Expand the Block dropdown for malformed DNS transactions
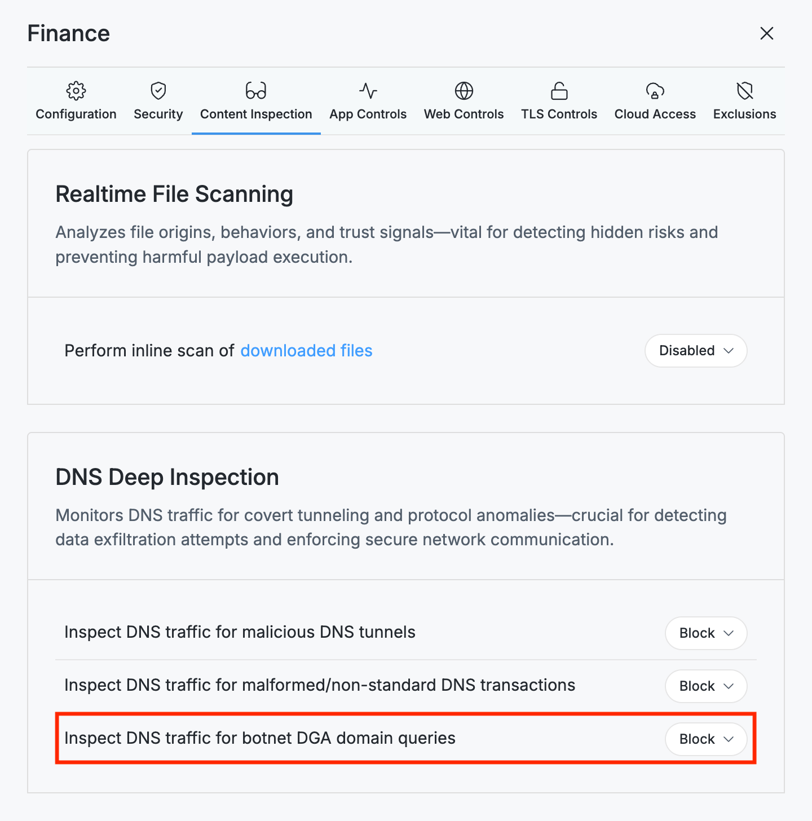The image size is (812, 821). click(x=705, y=686)
